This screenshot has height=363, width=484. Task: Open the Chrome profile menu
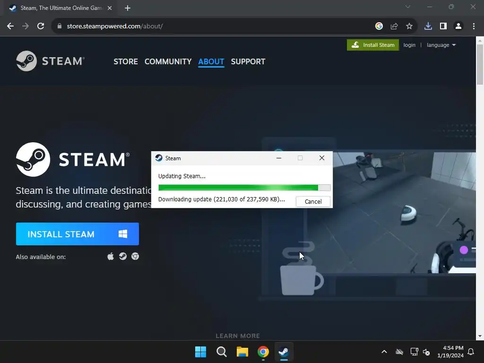click(x=458, y=26)
